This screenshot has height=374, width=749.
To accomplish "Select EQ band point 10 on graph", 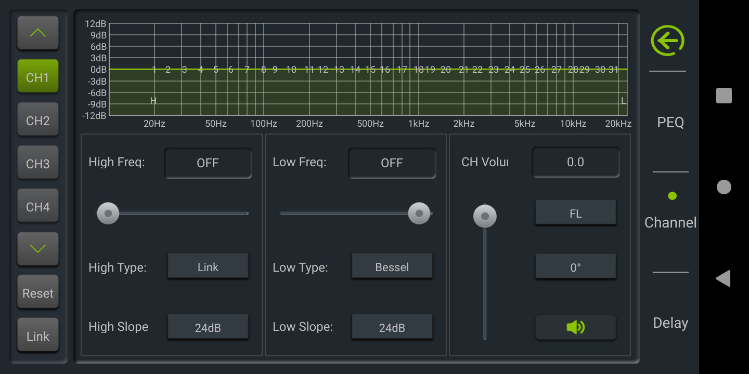I will pos(291,70).
